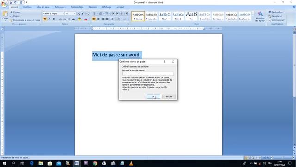Open the Police group dialog launcher
Image resolution: width=296 pixels, height=167 pixels.
(x=89, y=24)
